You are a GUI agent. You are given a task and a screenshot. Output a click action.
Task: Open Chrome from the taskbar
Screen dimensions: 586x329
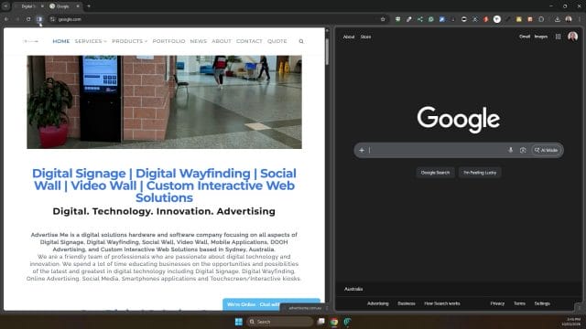pyautogui.click(x=334, y=322)
